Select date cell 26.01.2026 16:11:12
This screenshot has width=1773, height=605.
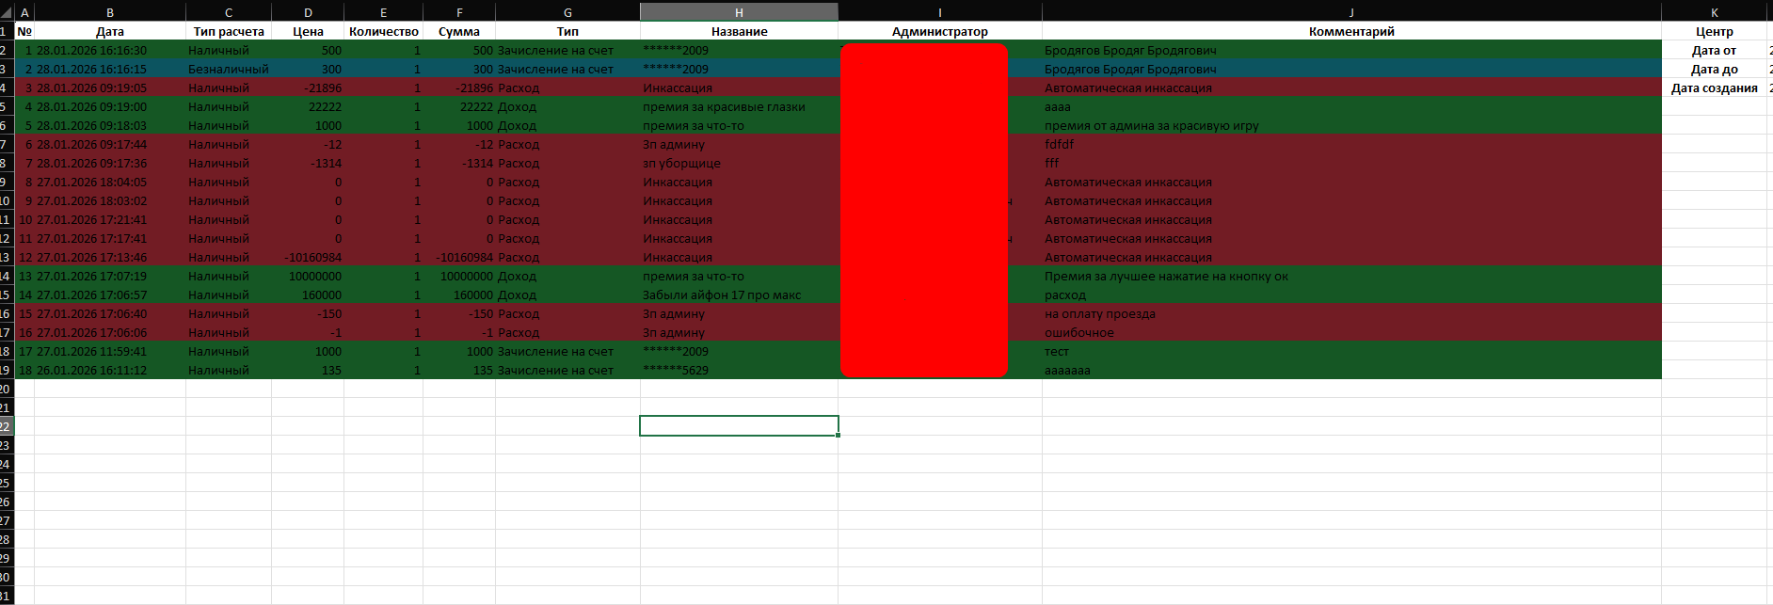91,370
